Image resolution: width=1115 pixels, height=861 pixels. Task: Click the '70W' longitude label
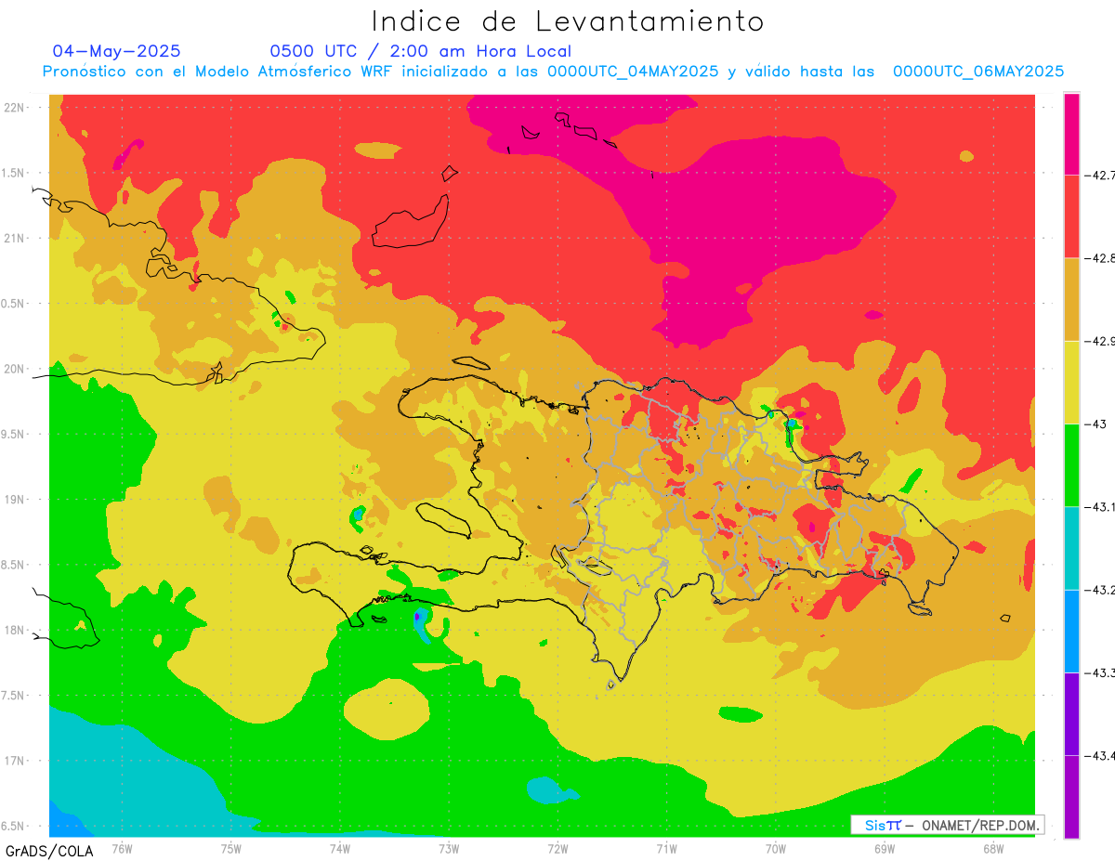[776, 847]
